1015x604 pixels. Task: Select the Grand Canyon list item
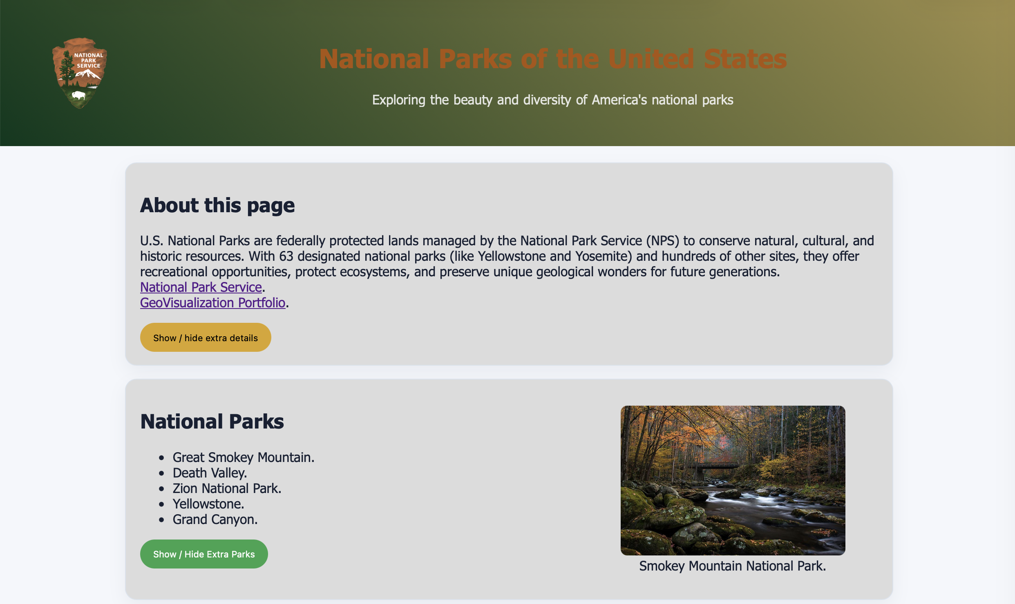point(215,520)
